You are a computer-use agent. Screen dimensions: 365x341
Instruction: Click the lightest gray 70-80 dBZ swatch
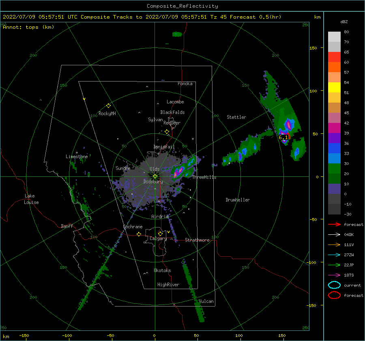pos(334,36)
